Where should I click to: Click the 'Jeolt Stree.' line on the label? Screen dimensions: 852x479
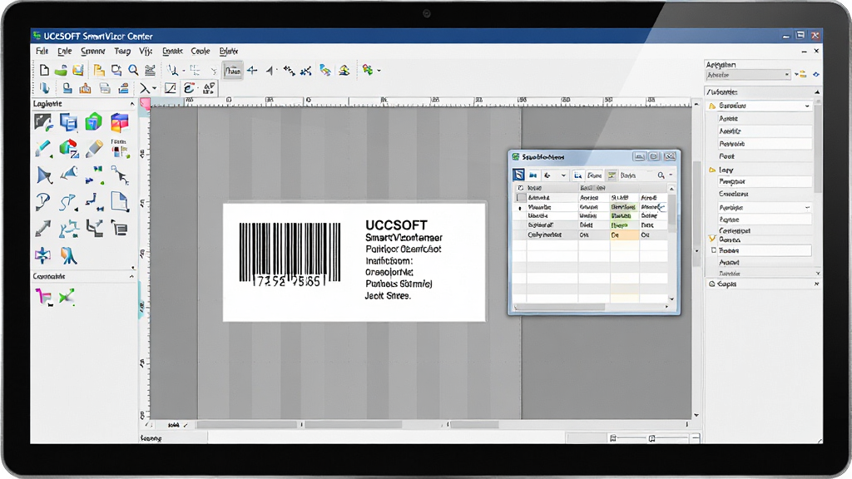click(388, 296)
